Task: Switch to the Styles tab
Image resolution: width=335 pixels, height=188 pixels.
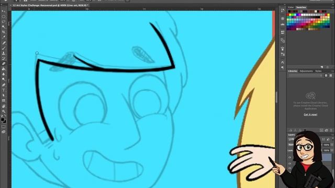Action: (x=318, y=71)
